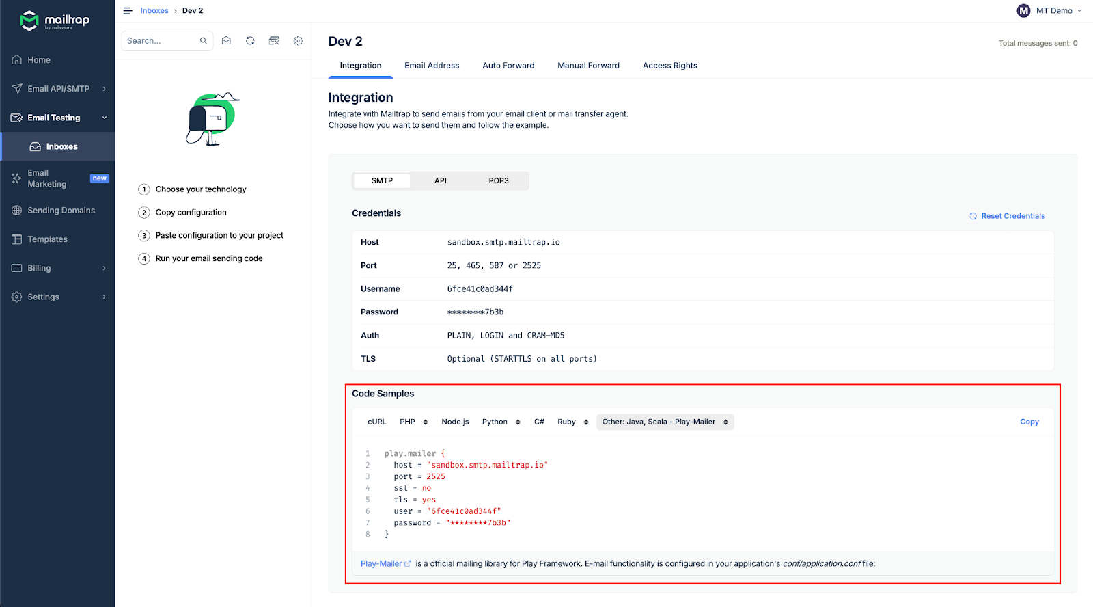The width and height of the screenshot is (1093, 607).
Task: Click the external-link icon beside Play-Mailer
Action: [x=408, y=564]
